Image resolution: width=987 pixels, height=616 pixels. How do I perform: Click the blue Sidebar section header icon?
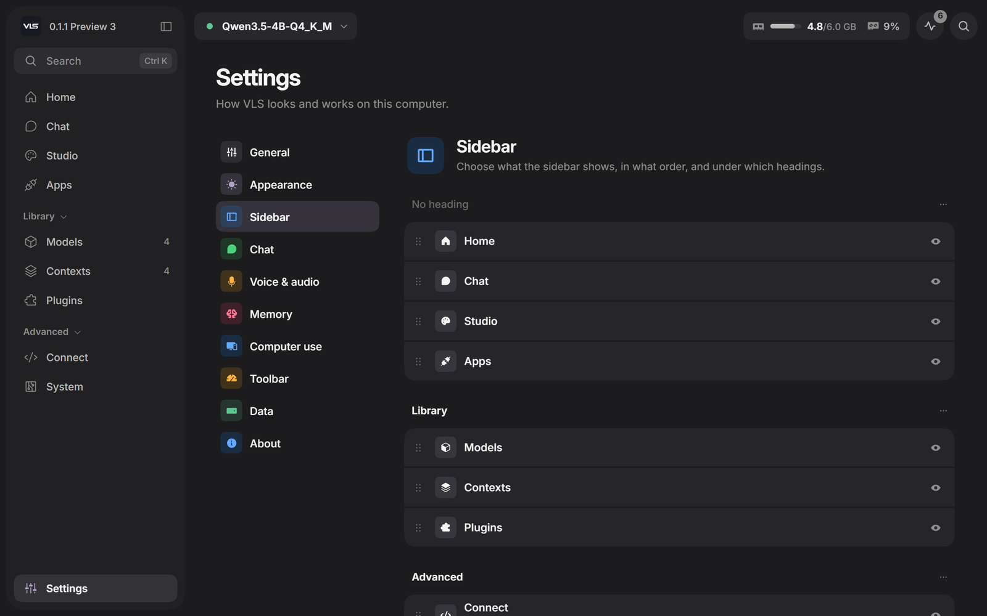click(x=426, y=155)
